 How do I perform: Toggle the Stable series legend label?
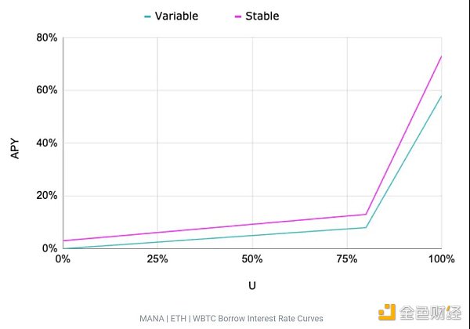coord(262,16)
